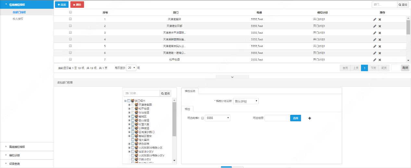Click the blue 选择 floor select button

[295, 118]
